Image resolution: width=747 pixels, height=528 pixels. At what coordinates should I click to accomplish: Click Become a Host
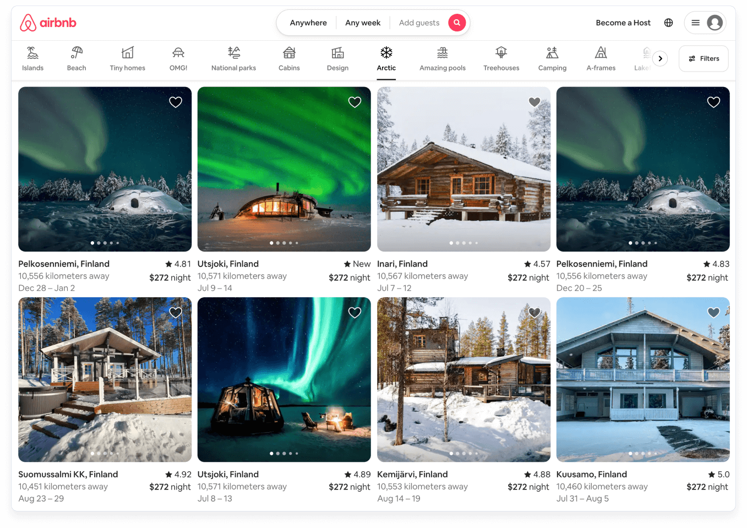[x=623, y=23]
